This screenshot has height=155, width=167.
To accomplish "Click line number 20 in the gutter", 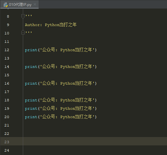I will pos(7,117).
